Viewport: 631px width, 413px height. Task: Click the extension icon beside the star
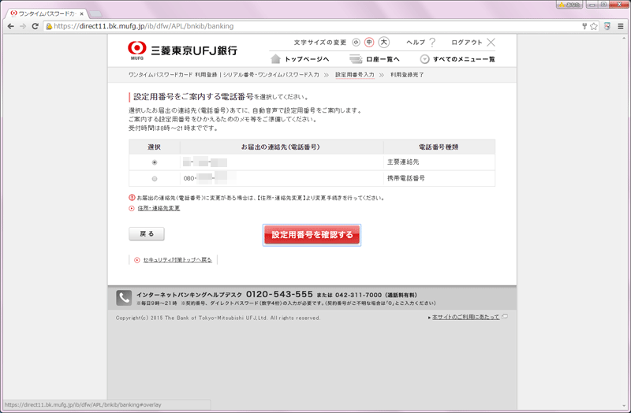click(x=607, y=26)
